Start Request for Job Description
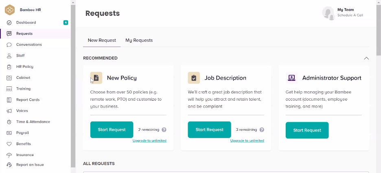 point(209,130)
